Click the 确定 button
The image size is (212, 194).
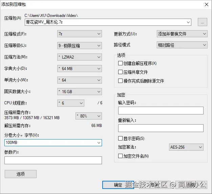pyautogui.click(x=118, y=185)
